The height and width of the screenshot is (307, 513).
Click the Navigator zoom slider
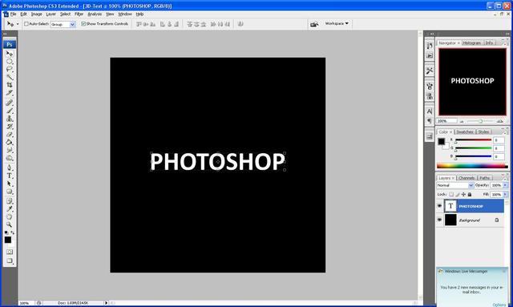tap(480, 121)
